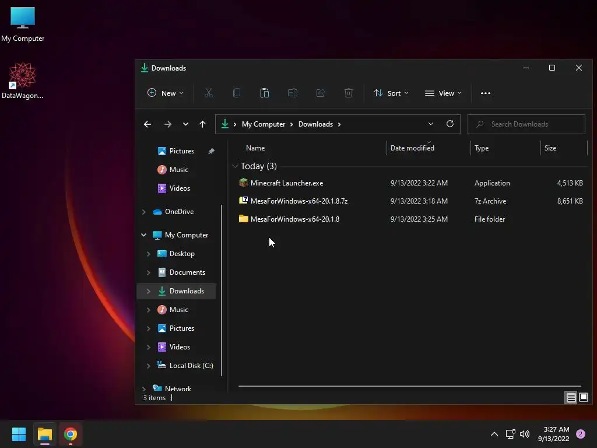Open network status in system tray
597x448 pixels.
pyautogui.click(x=510, y=434)
